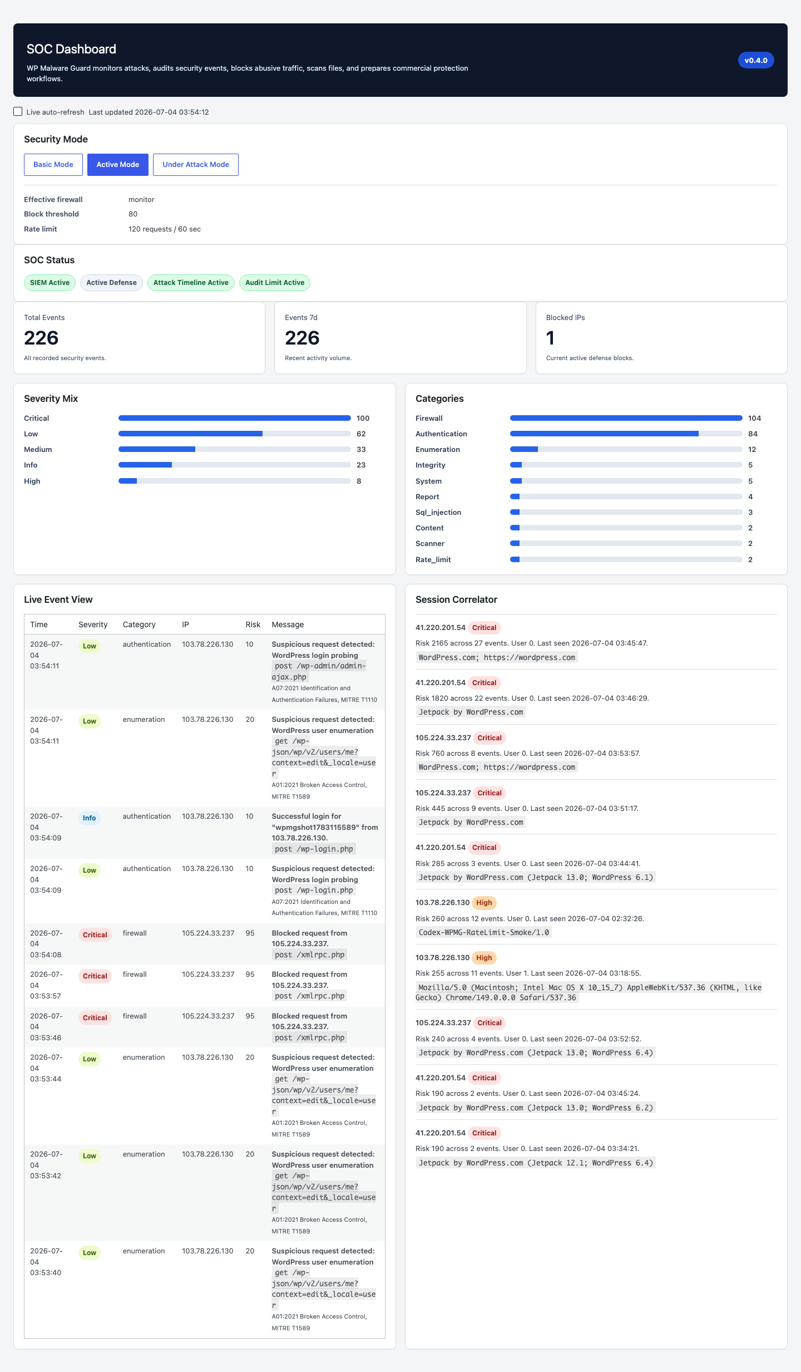Click the Risk column header
This screenshot has height=1372, width=801.
253,624
